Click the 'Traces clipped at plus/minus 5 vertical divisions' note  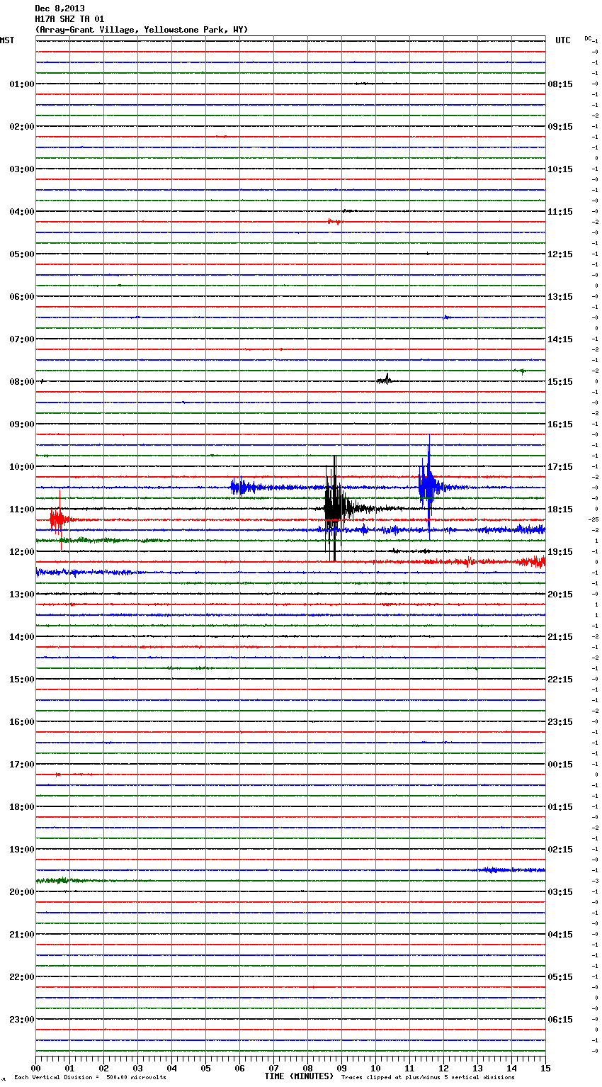(428, 1078)
